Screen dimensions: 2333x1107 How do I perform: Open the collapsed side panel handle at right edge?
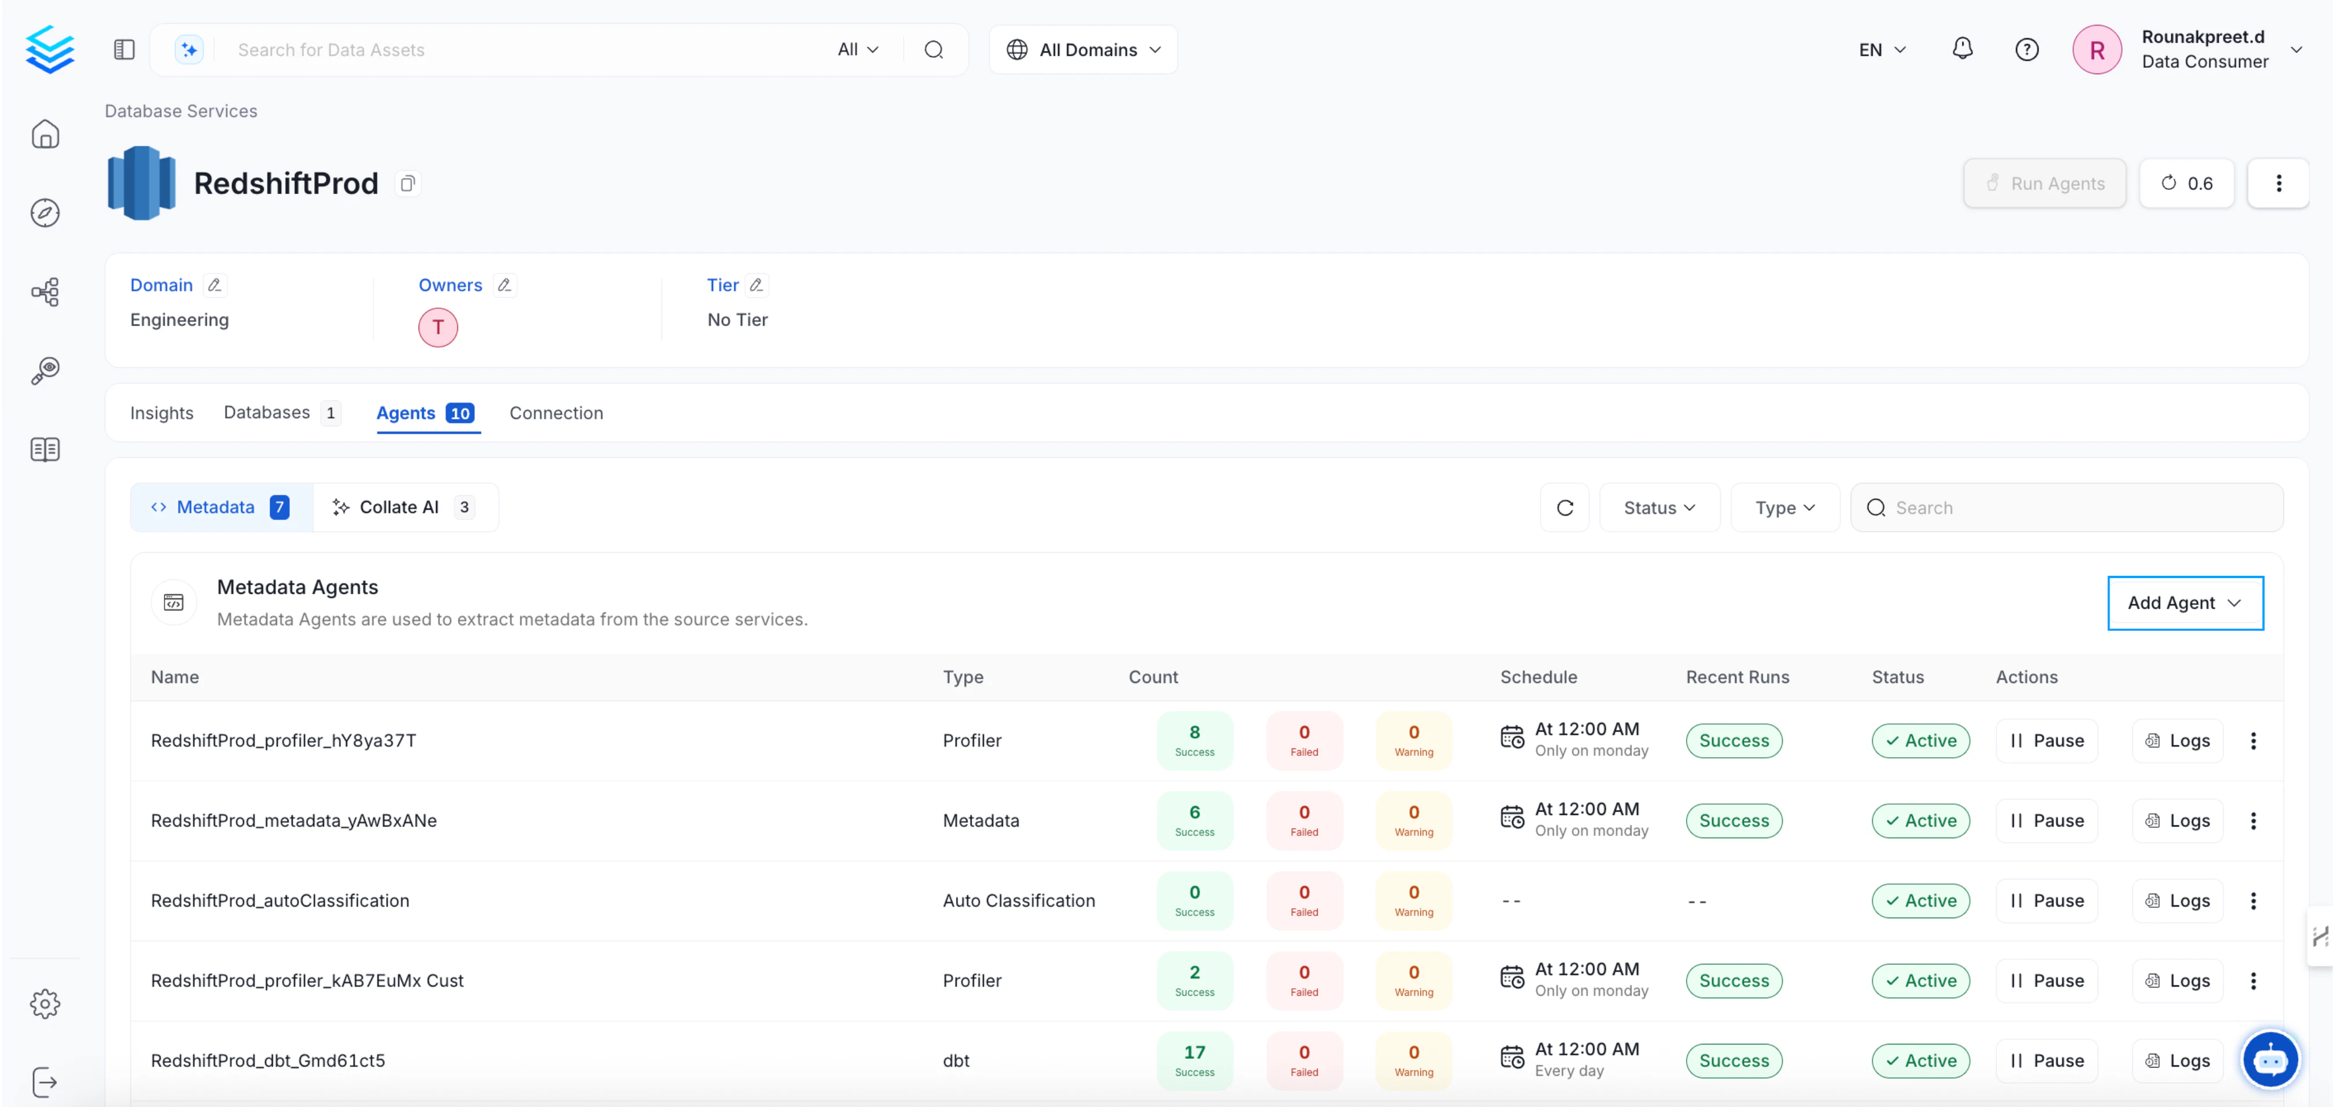coord(2320,936)
